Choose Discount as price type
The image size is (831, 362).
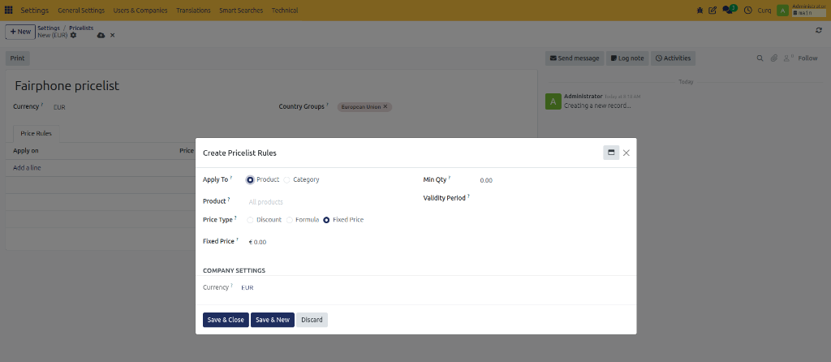[x=250, y=220]
